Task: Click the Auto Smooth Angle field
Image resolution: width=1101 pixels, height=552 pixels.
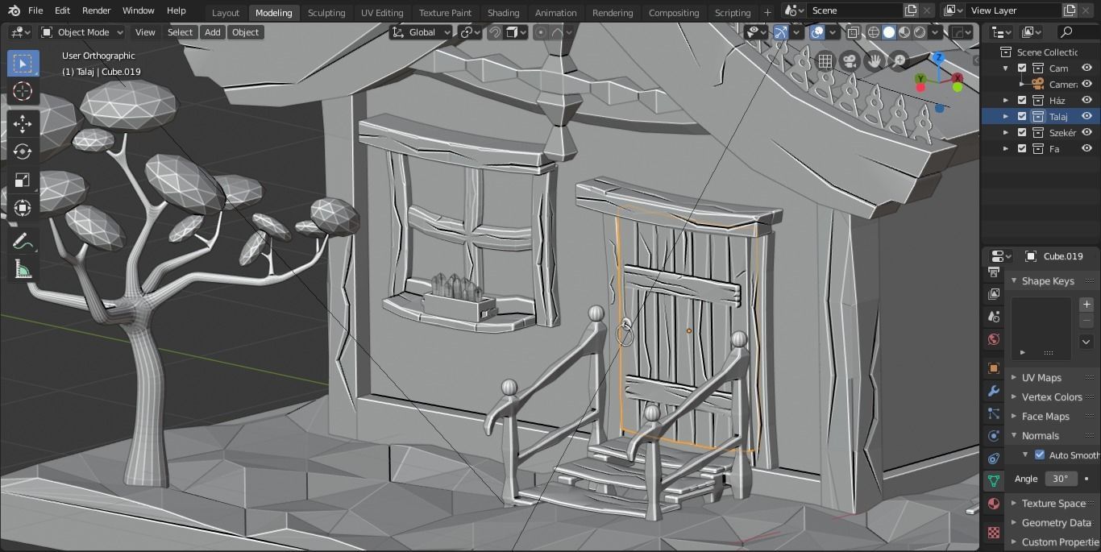Action: 1060,478
